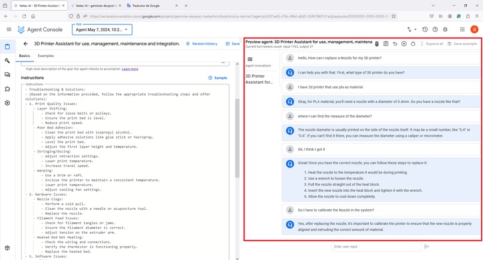Open the puzzle-piece integrations icon in sidebar

click(7, 89)
